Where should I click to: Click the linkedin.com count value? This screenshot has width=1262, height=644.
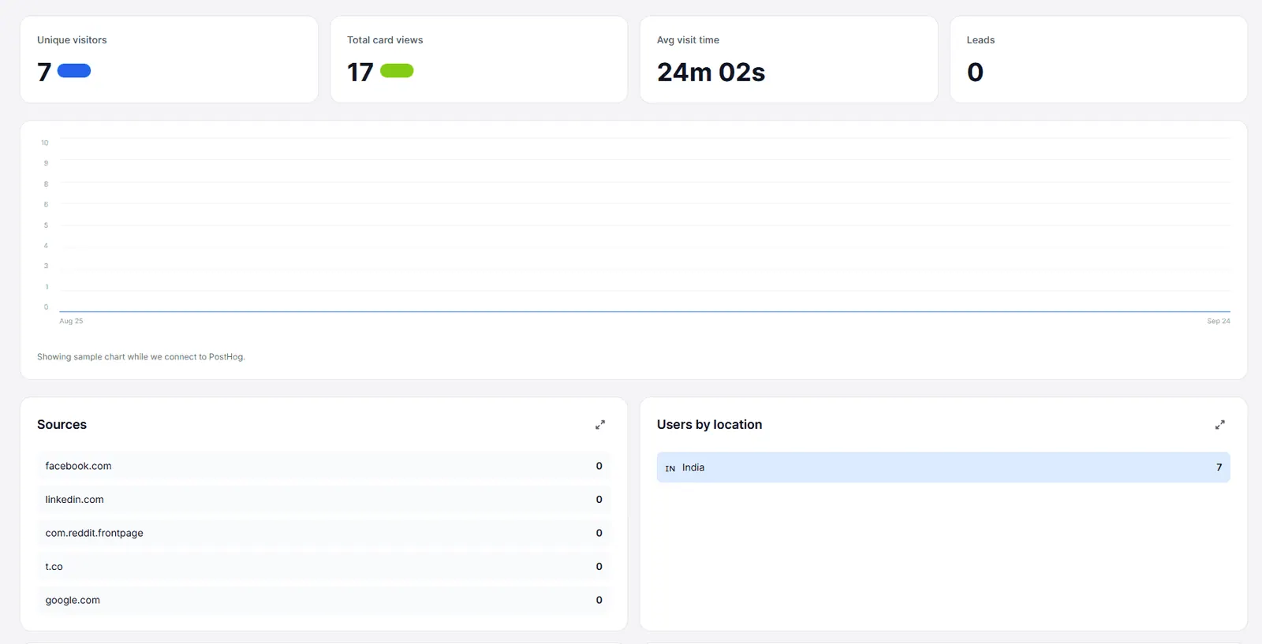click(599, 500)
